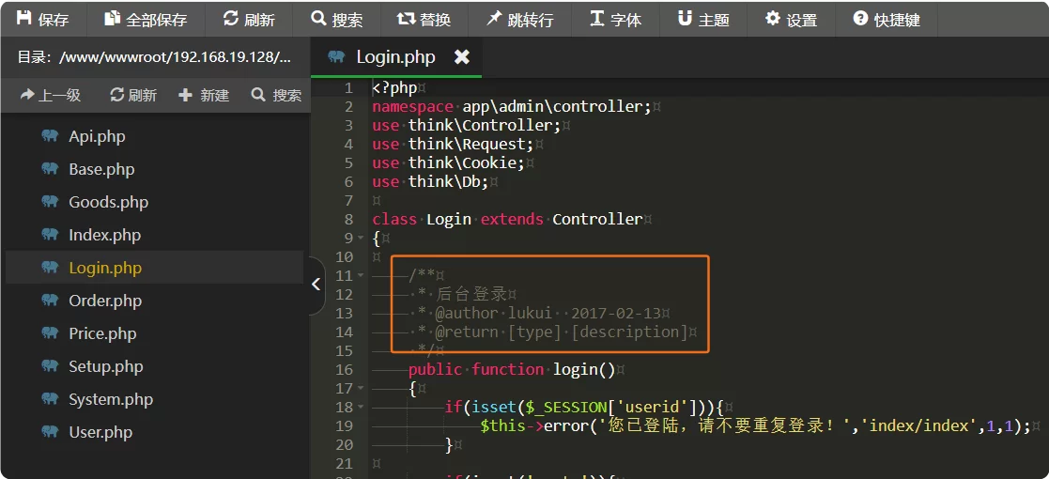Search files via the sidebar 搜索 button

pos(276,96)
